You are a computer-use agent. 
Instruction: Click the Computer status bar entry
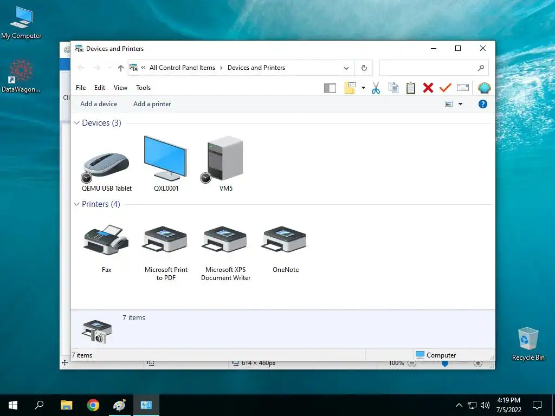click(436, 355)
